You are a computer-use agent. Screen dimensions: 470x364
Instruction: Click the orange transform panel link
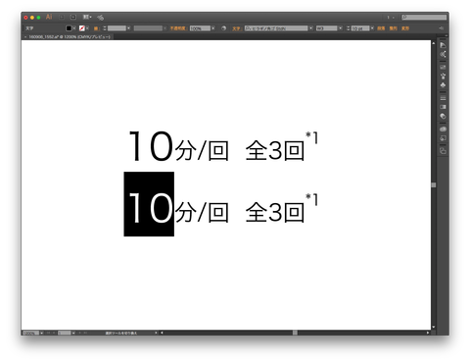coord(405,28)
